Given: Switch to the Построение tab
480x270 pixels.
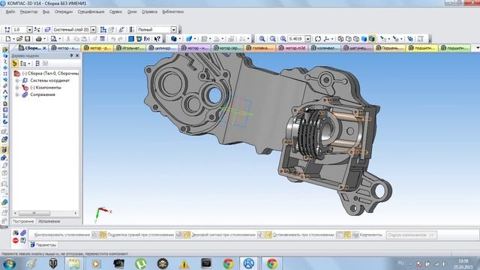Looking at the screenshot, I should click(23, 221).
